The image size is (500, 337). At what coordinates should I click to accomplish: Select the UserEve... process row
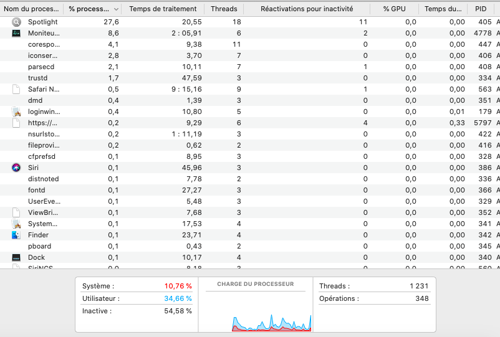click(x=250, y=201)
